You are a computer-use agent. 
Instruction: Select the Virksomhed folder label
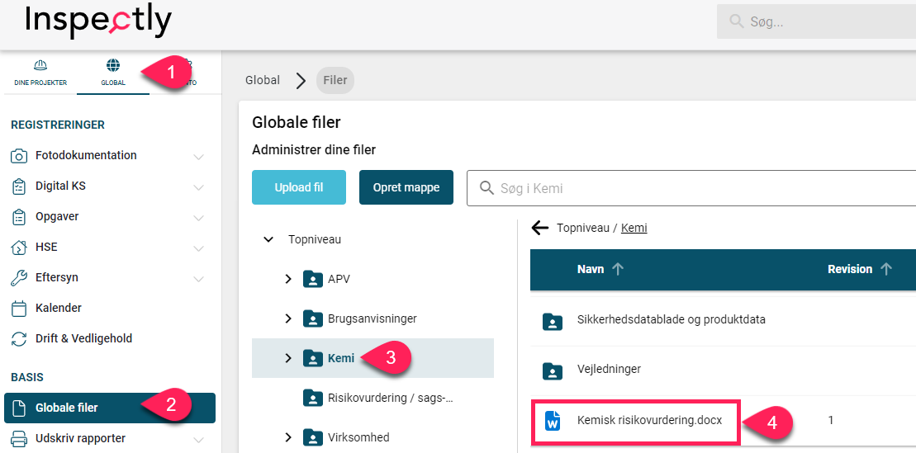(x=358, y=437)
